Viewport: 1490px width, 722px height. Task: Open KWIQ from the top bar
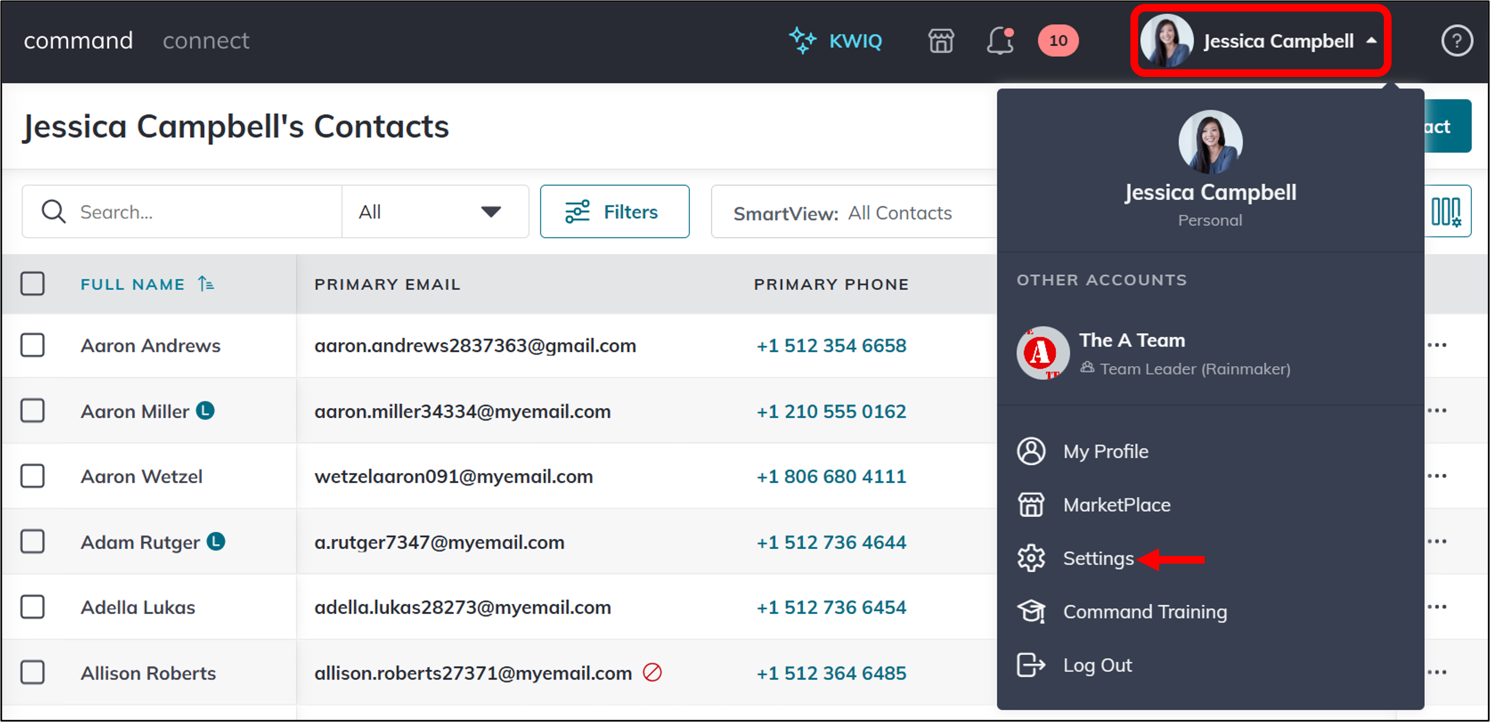click(x=836, y=41)
